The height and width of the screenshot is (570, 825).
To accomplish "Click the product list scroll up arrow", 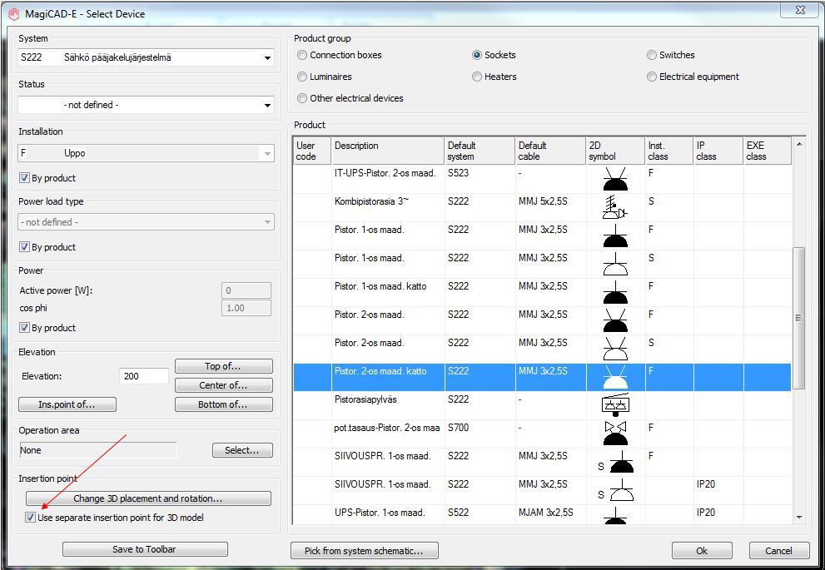I will pyautogui.click(x=798, y=144).
